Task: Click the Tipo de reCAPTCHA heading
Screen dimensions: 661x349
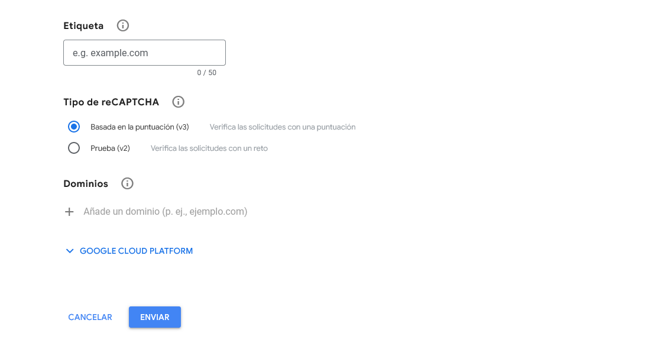Action: [x=111, y=102]
